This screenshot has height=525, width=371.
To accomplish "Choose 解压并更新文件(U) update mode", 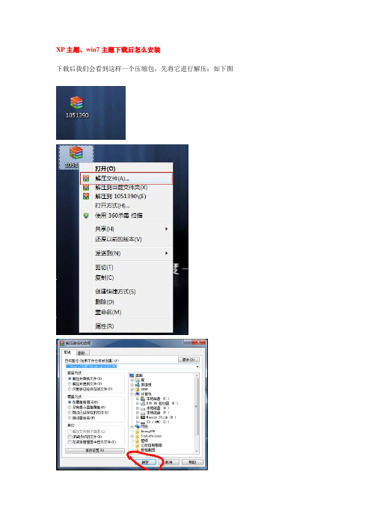I will click(70, 384).
